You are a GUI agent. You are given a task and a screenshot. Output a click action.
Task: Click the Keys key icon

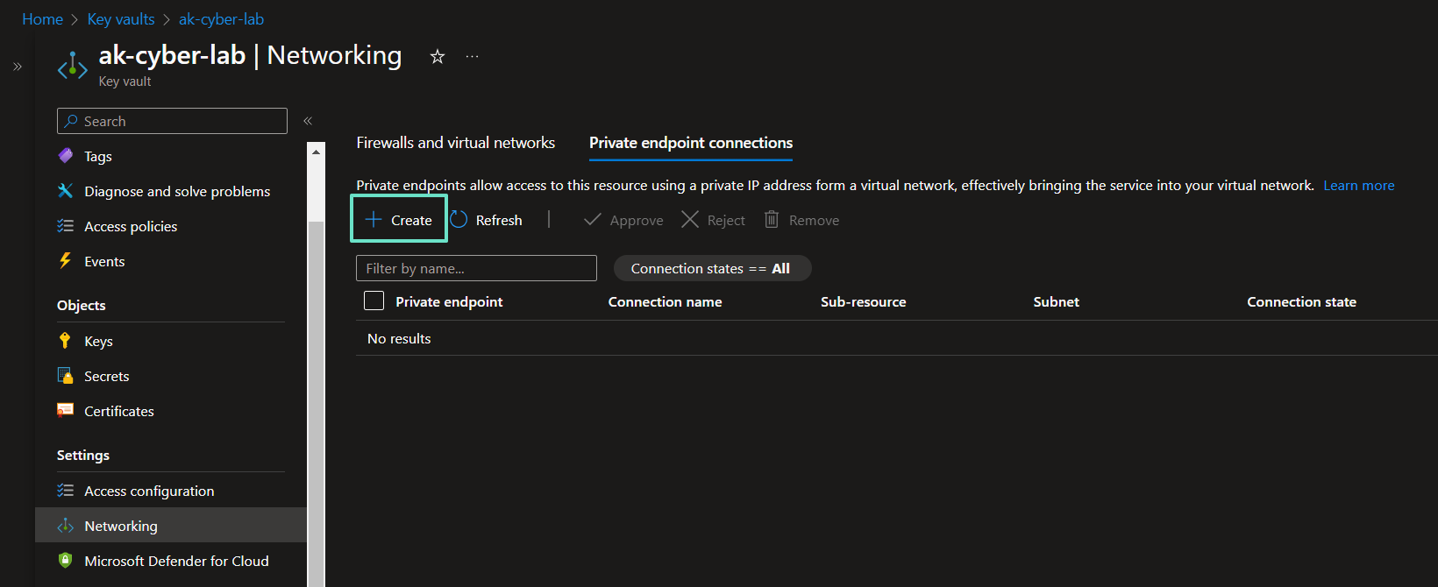pos(65,341)
